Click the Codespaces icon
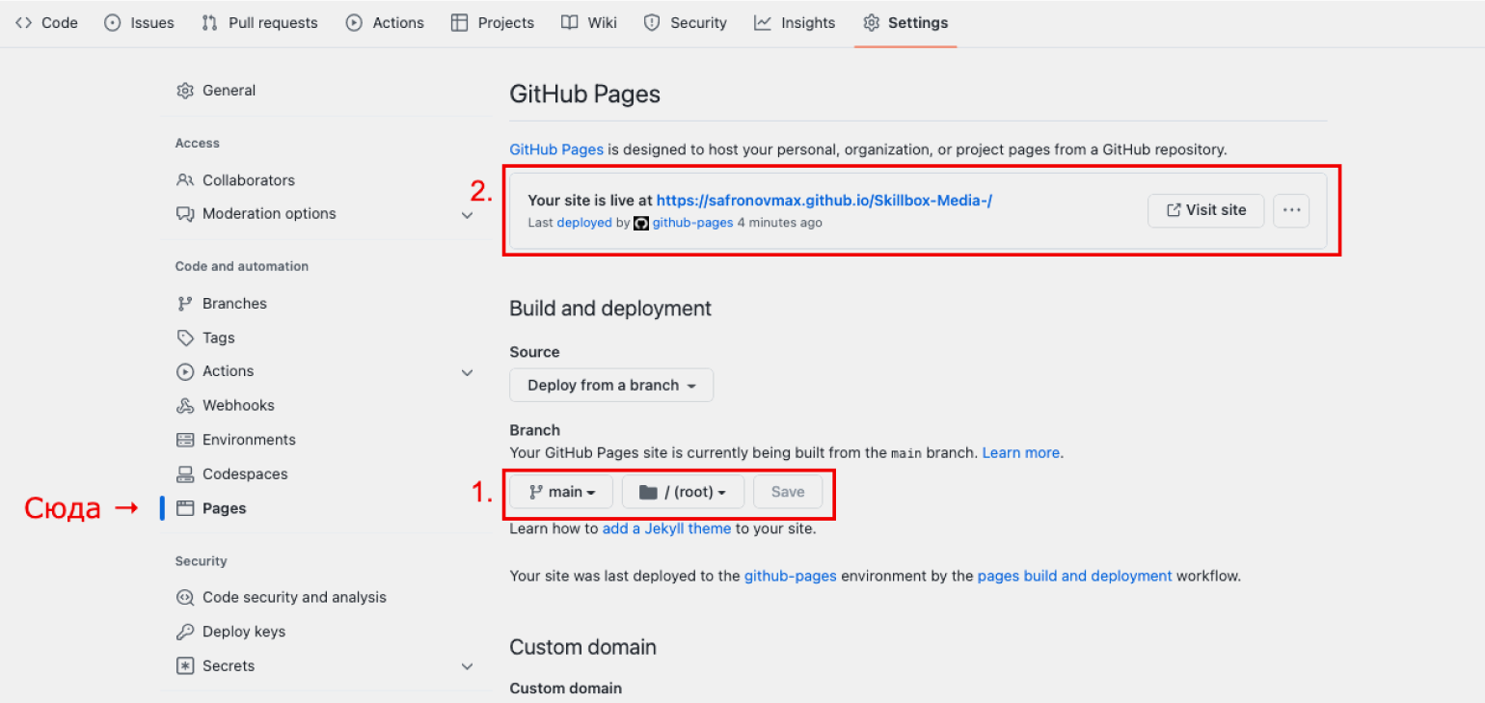 [x=185, y=474]
